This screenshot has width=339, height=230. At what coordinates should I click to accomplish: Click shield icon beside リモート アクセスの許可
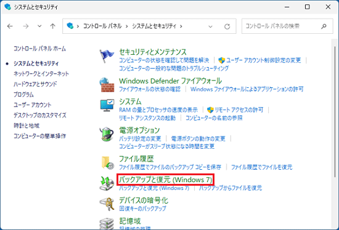click(x=210, y=110)
